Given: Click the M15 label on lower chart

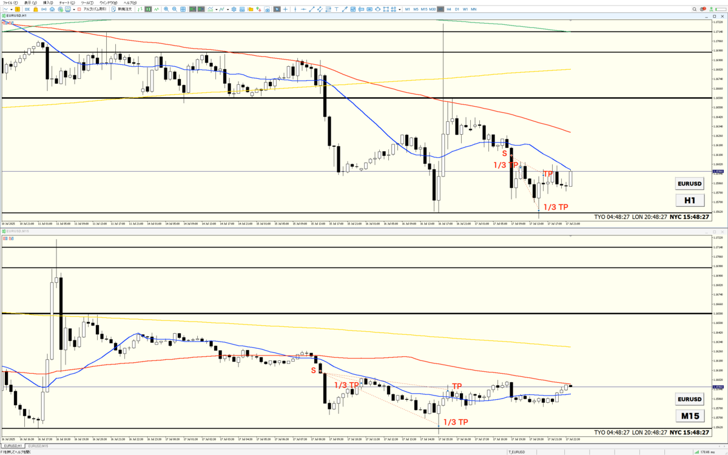Looking at the screenshot, I should pos(690,416).
